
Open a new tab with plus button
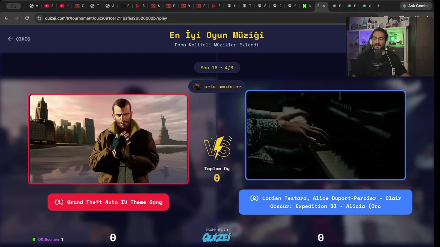click(378, 6)
